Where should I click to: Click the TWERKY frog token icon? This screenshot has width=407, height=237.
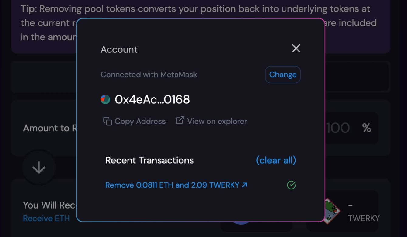pyautogui.click(x=330, y=211)
